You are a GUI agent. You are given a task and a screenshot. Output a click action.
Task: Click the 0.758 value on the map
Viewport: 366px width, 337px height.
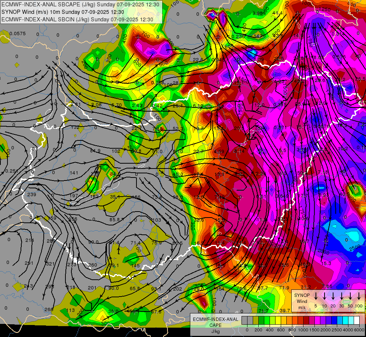(x=157, y=82)
